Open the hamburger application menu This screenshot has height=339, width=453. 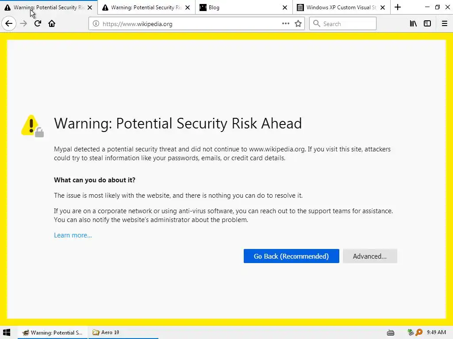click(445, 24)
